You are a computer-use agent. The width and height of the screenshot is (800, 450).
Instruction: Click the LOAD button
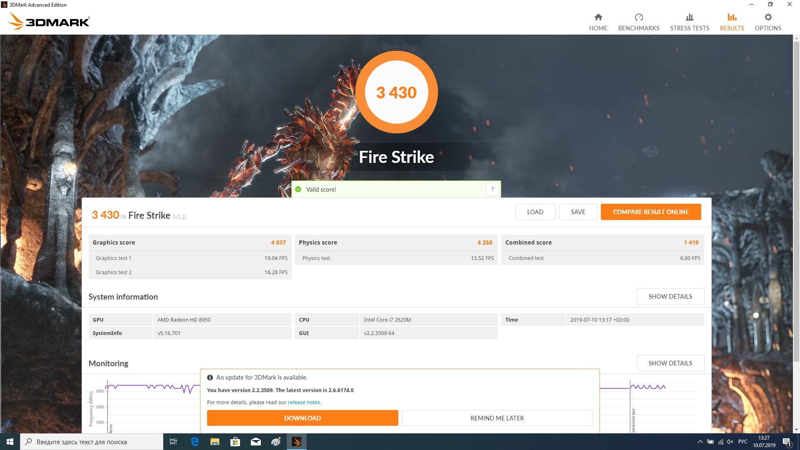535,212
